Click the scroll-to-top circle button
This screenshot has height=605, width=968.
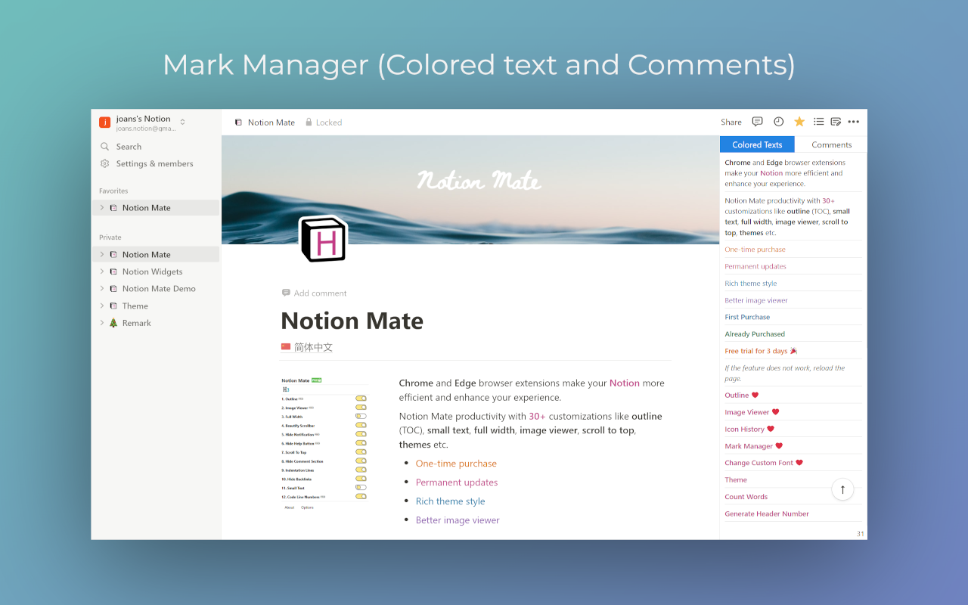point(842,489)
